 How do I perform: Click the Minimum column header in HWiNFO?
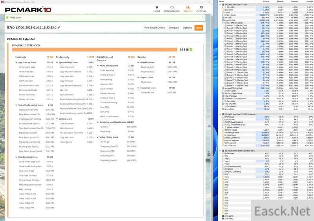(280, 2)
